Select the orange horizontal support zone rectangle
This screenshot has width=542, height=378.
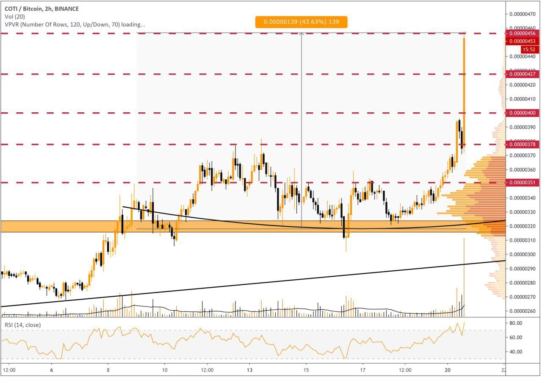coord(253,226)
